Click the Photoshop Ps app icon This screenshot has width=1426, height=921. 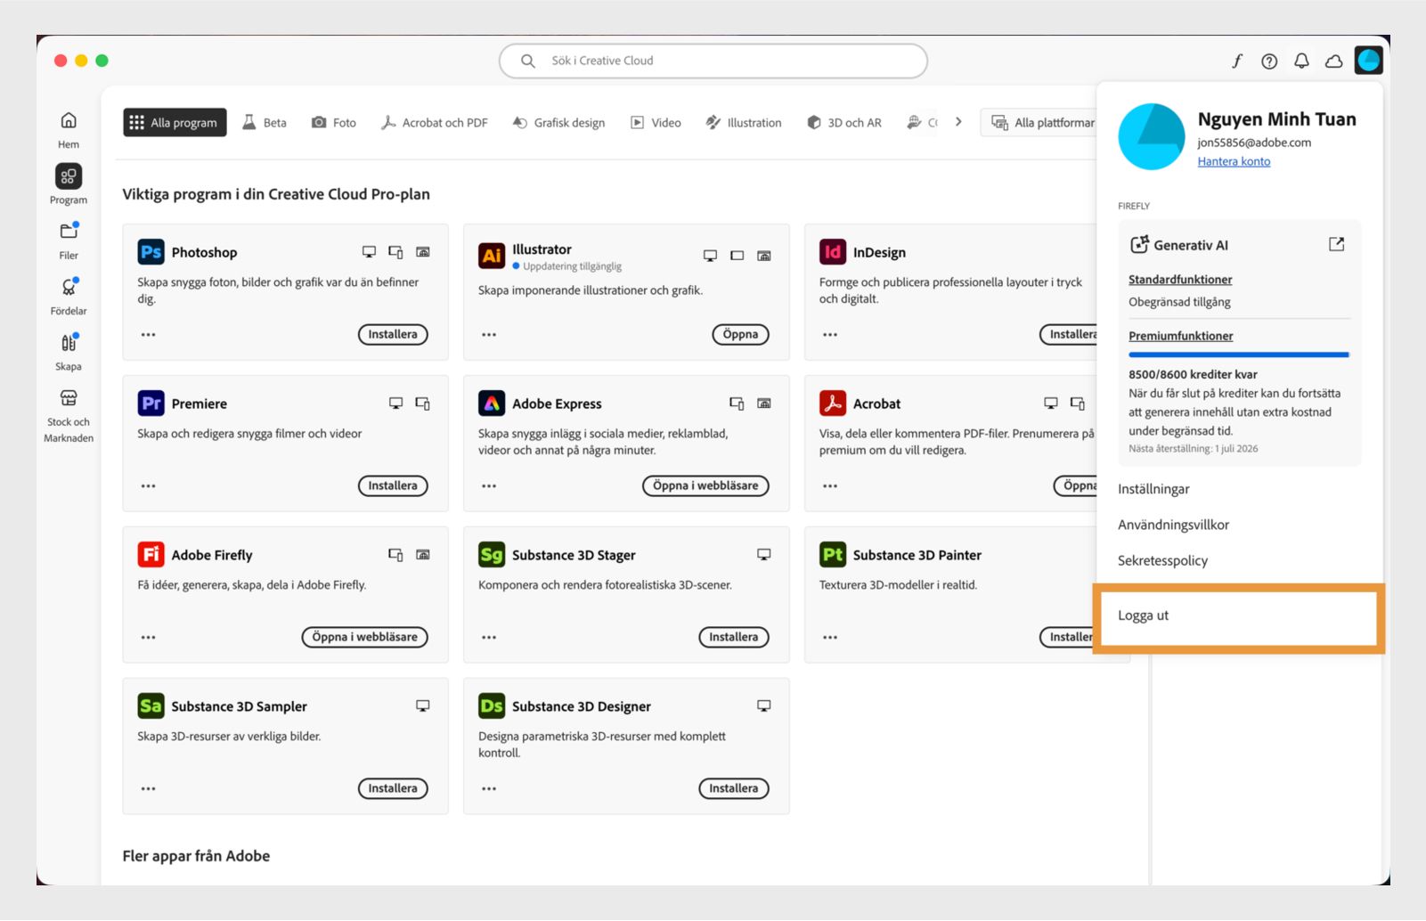[151, 252]
